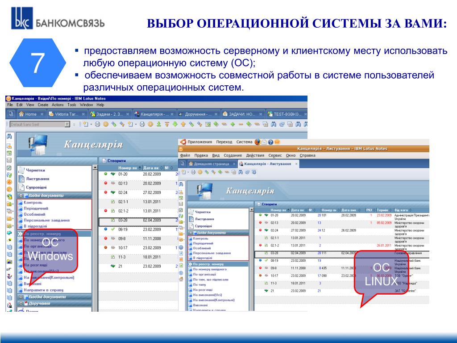Viewport: 457px width, 343px height.
Task: Open the Действия menu in the Linux Notes window
Action: click(x=255, y=155)
